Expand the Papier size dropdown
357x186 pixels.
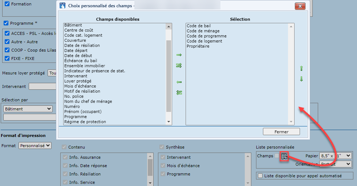click(x=335, y=155)
